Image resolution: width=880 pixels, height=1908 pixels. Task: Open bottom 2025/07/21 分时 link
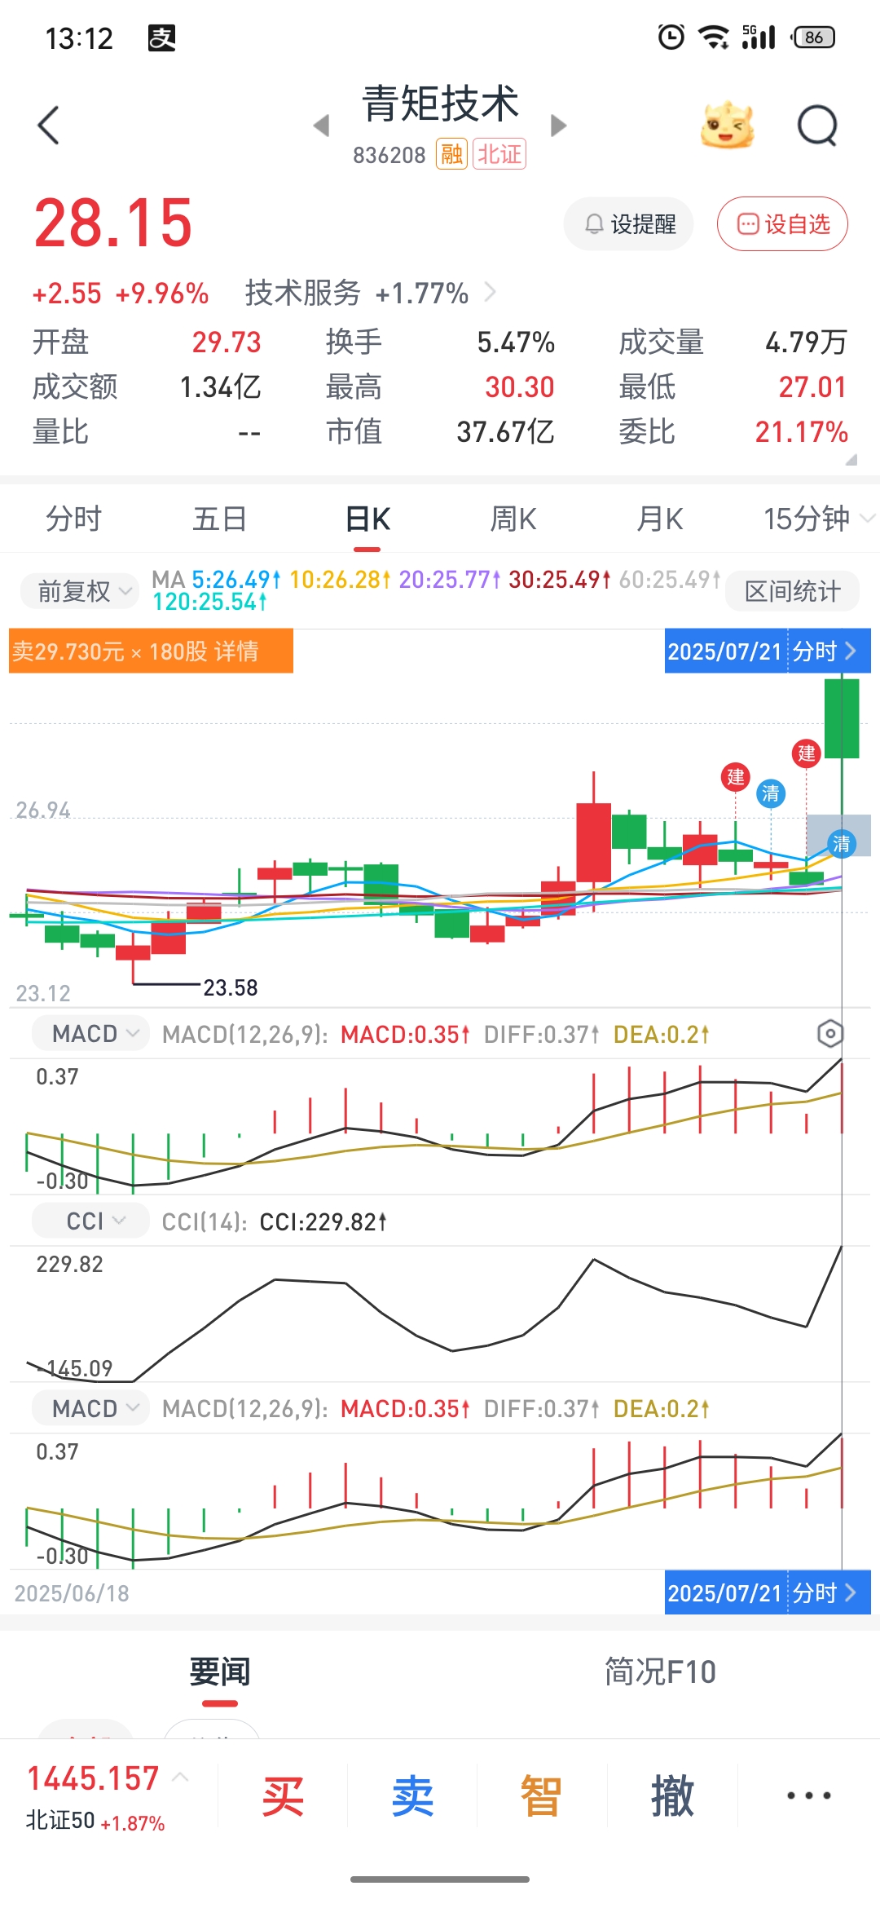click(x=768, y=1592)
